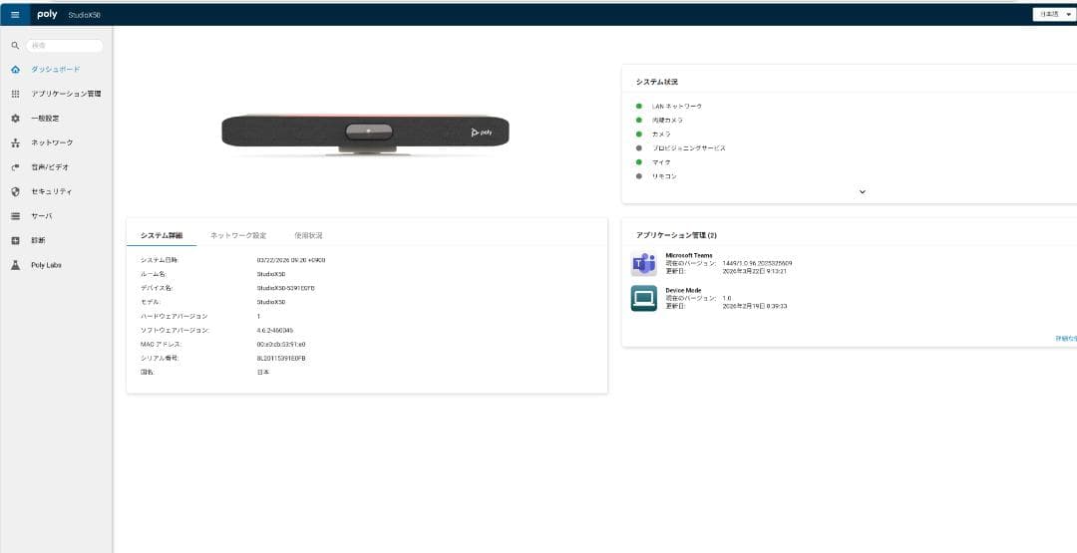The image size is (1077, 553).
Task: Open アプリケーション管理 via its grid icon
Action: click(15, 94)
